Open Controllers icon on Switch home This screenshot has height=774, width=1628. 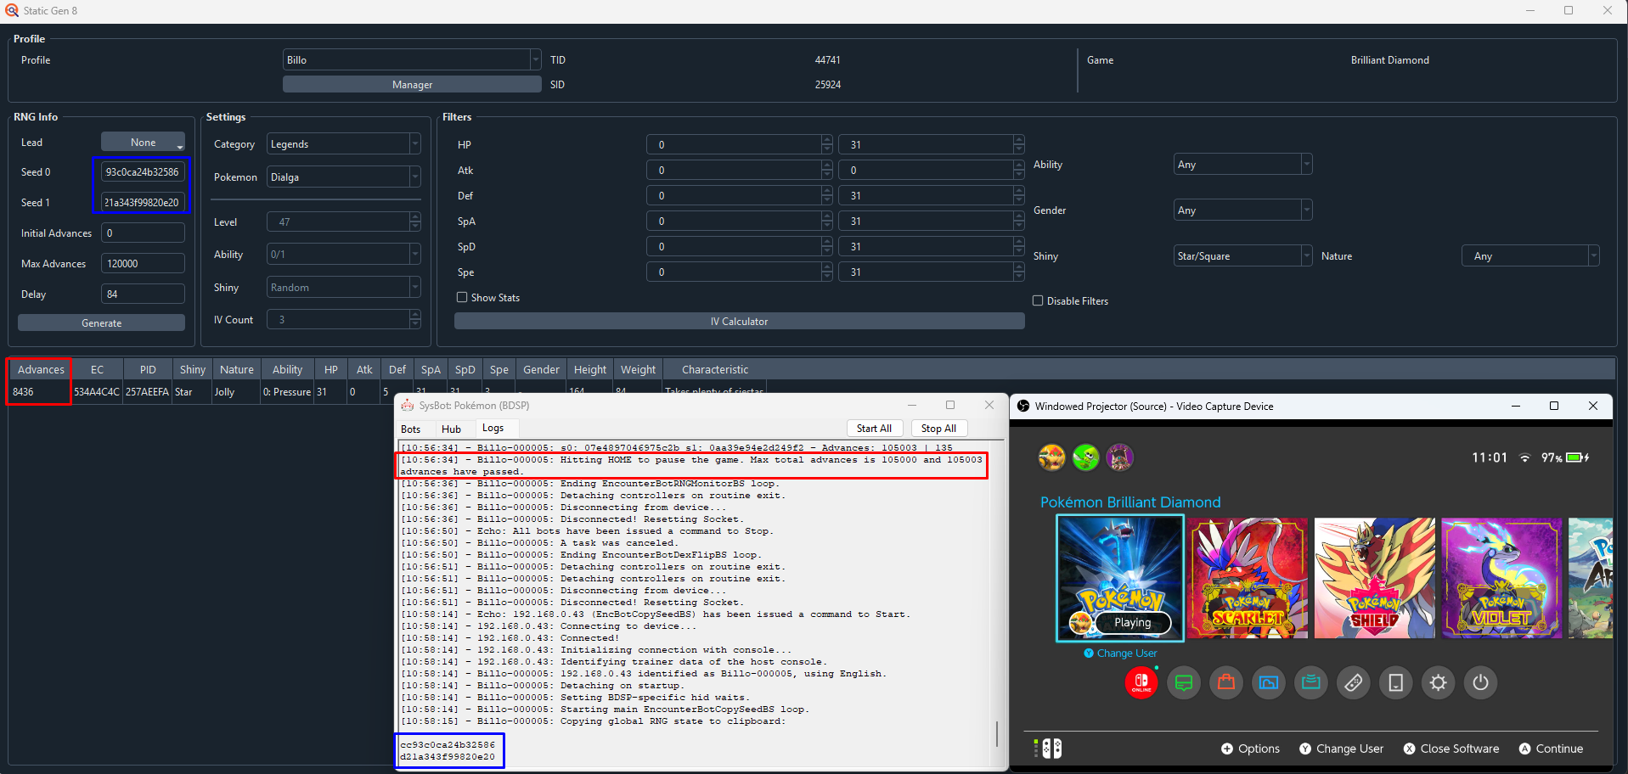coord(1353,682)
